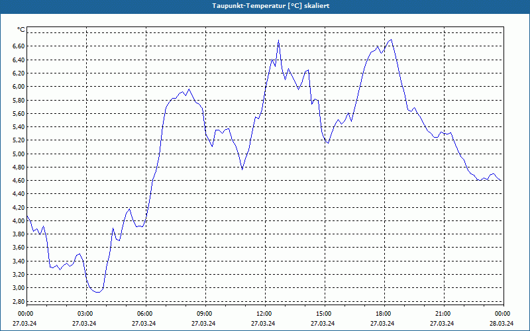This screenshot has width=530, height=331.
Task: Pick the "5,20" y-axis value
Action: [x=19, y=140]
